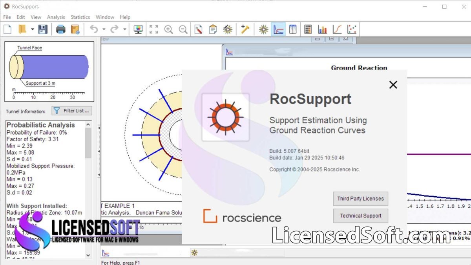The image size is (471, 265).
Task: Undo the last action
Action: [x=94, y=29]
